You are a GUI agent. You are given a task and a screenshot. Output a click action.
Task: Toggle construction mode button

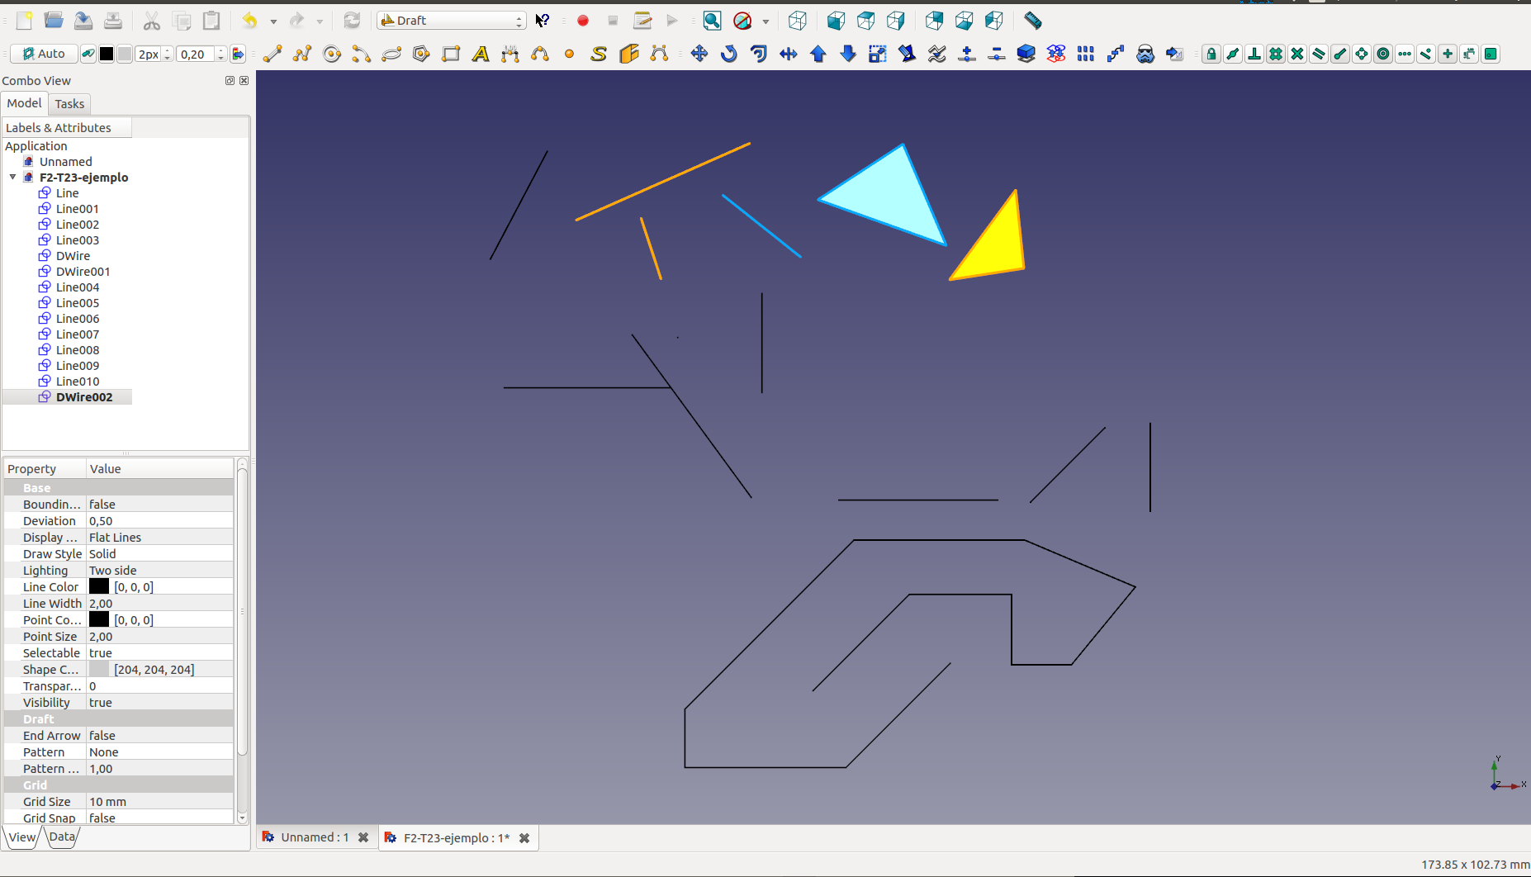click(88, 55)
